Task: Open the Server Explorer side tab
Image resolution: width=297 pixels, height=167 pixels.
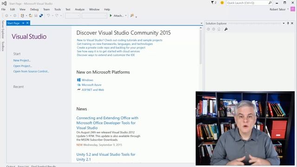Action: [x=3, y=29]
